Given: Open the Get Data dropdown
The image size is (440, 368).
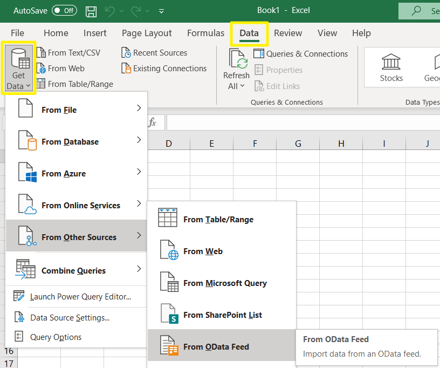Looking at the screenshot, I should click(x=18, y=67).
